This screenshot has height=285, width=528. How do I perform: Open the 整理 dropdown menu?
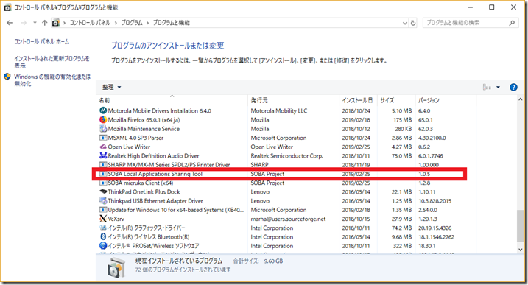point(111,87)
